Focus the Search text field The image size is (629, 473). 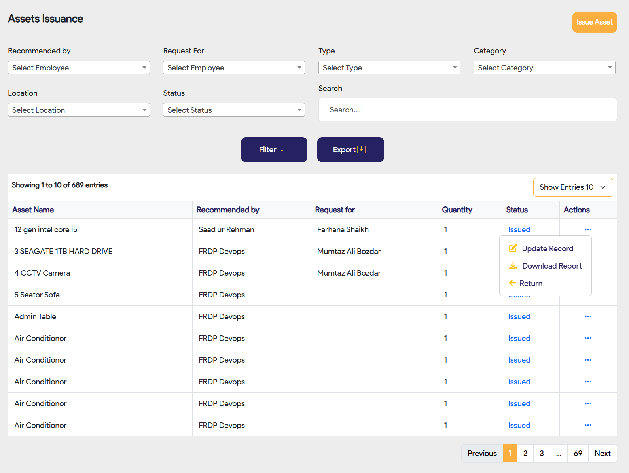pyautogui.click(x=467, y=110)
